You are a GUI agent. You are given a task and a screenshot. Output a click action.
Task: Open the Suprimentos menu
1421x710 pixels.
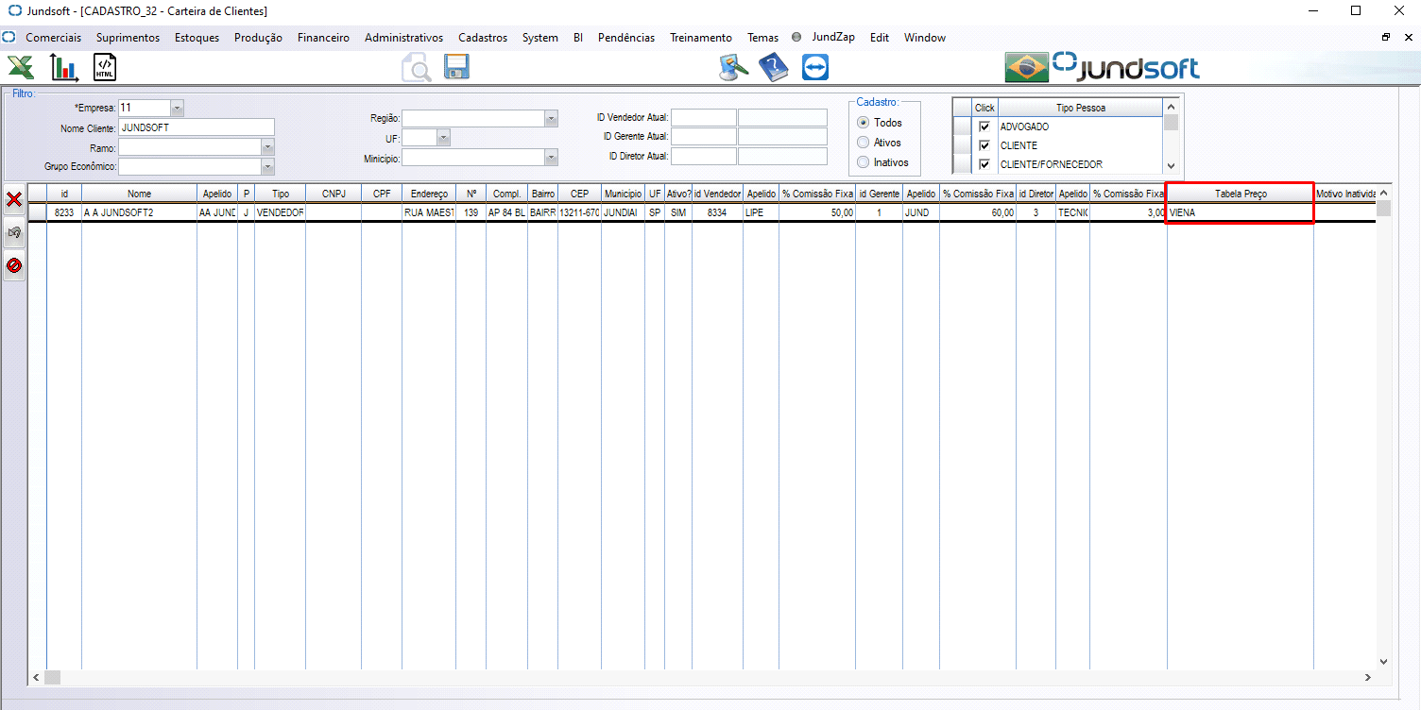pos(128,38)
